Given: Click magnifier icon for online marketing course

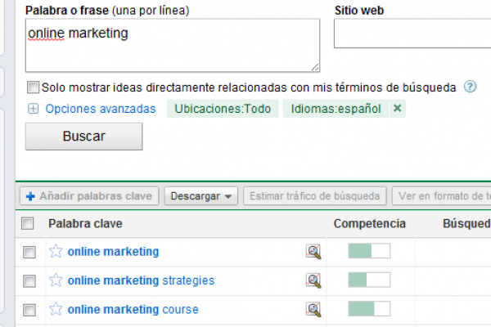Looking at the screenshot, I should (313, 309).
